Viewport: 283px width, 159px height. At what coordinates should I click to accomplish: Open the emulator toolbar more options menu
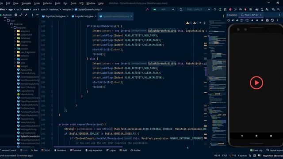pyautogui.click(x=277, y=20)
